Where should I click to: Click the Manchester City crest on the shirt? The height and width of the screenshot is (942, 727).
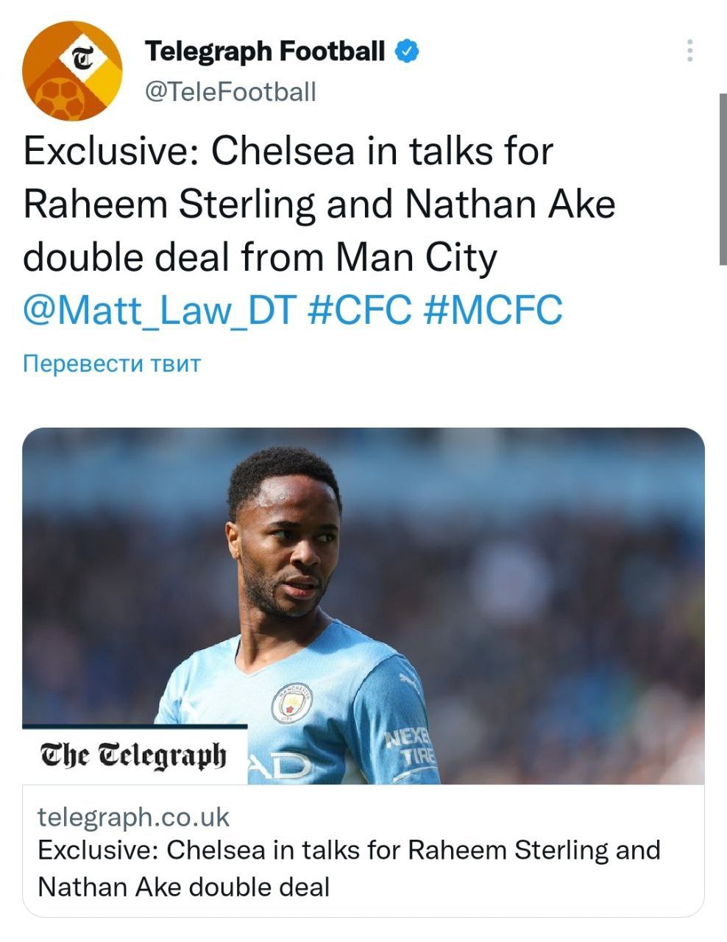[292, 702]
